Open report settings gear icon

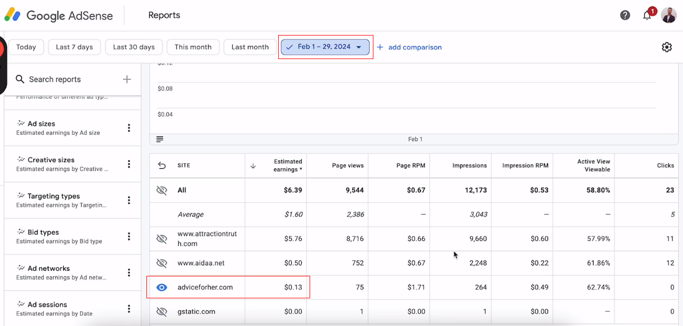pyautogui.click(x=667, y=47)
